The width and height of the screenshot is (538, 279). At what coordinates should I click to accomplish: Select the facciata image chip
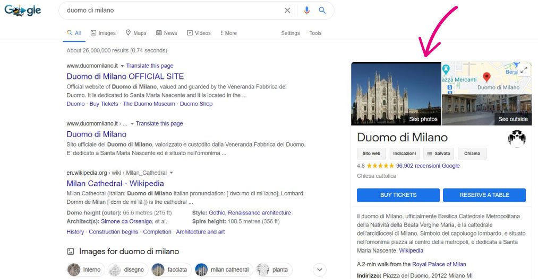coord(171,270)
